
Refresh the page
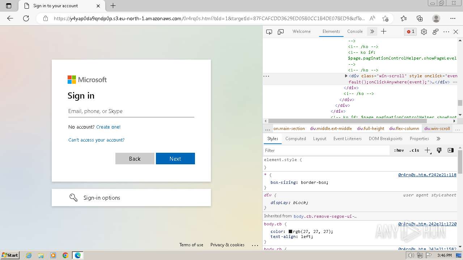[x=26, y=18]
